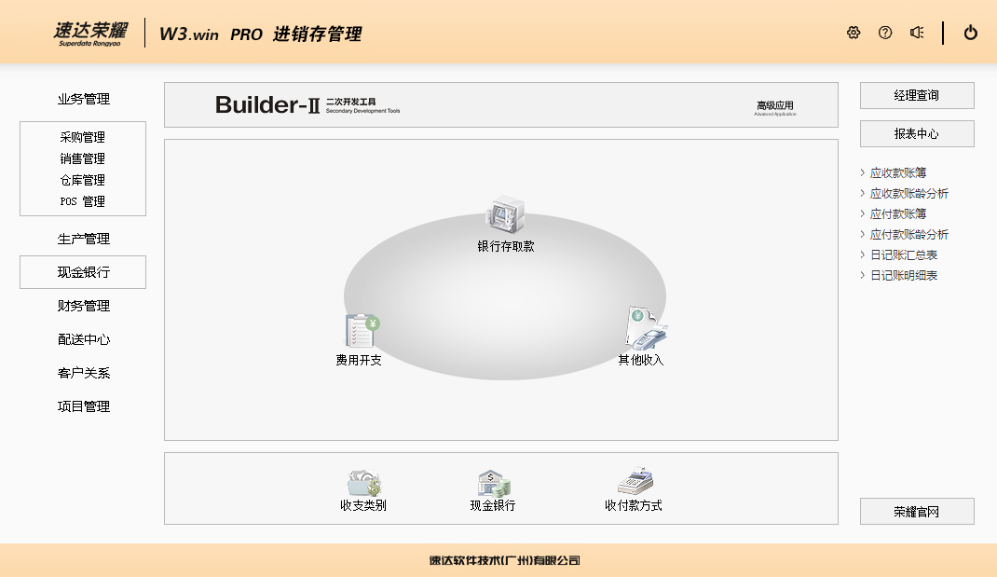The height and width of the screenshot is (577, 997).
Task: Open the 其他收入 icon
Action: coord(645,328)
